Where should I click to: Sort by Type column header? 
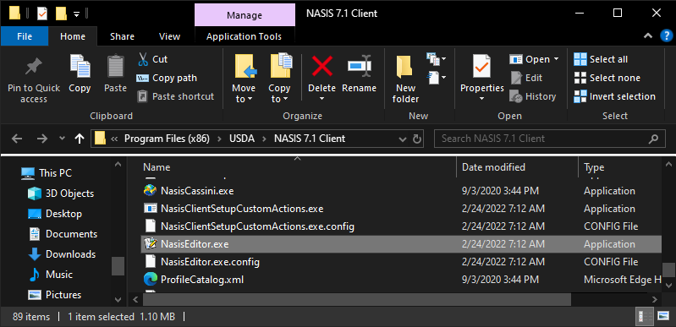click(594, 167)
